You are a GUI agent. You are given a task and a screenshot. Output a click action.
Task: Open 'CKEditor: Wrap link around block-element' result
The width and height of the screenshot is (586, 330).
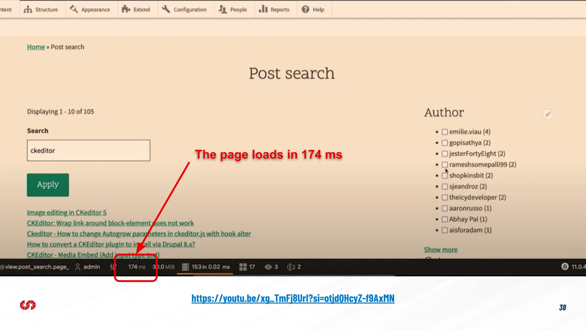[x=110, y=223]
